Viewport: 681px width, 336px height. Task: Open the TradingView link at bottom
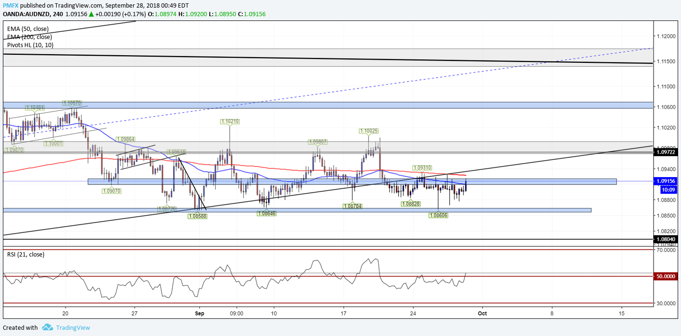[73, 327]
